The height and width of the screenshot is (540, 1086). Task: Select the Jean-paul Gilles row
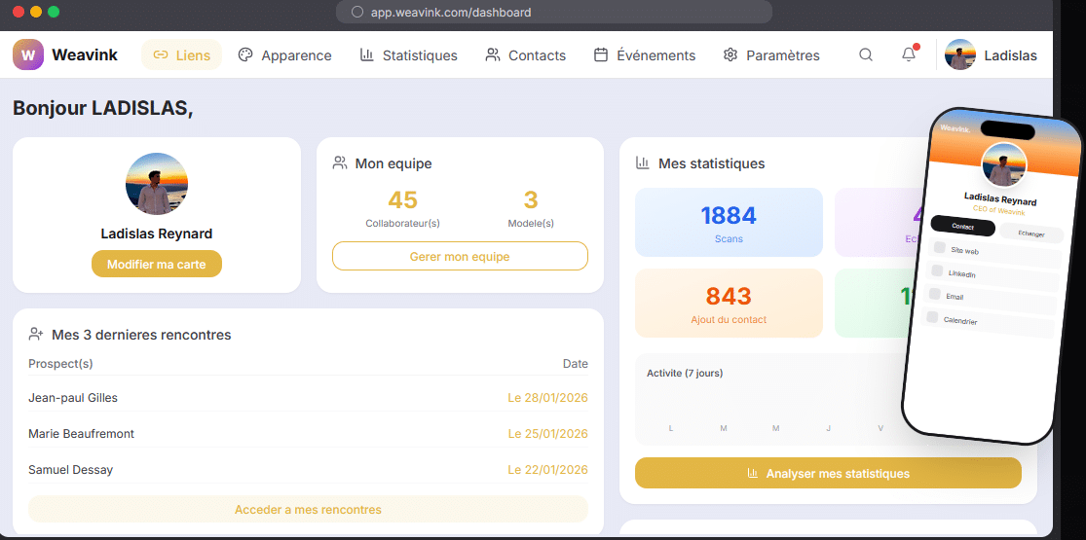coord(308,397)
